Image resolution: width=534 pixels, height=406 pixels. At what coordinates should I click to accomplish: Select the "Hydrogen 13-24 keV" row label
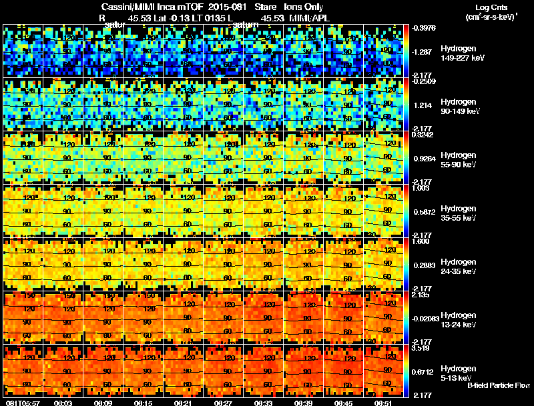click(459, 320)
